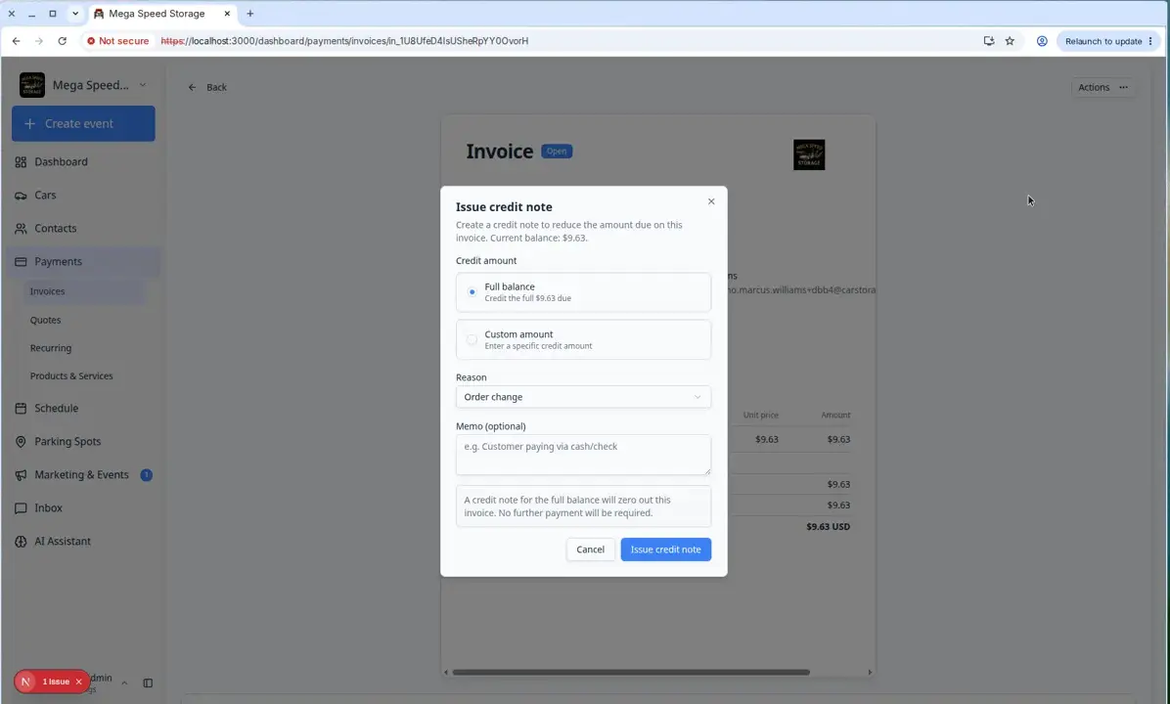Click the megaphone icon beside Marketing & Events
Image resolution: width=1170 pixels, height=704 pixels.
[x=21, y=475]
